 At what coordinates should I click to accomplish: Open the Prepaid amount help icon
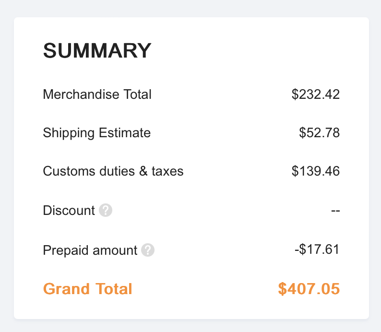coord(148,250)
